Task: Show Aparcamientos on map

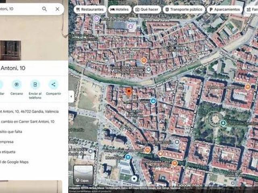Action: click(225, 10)
